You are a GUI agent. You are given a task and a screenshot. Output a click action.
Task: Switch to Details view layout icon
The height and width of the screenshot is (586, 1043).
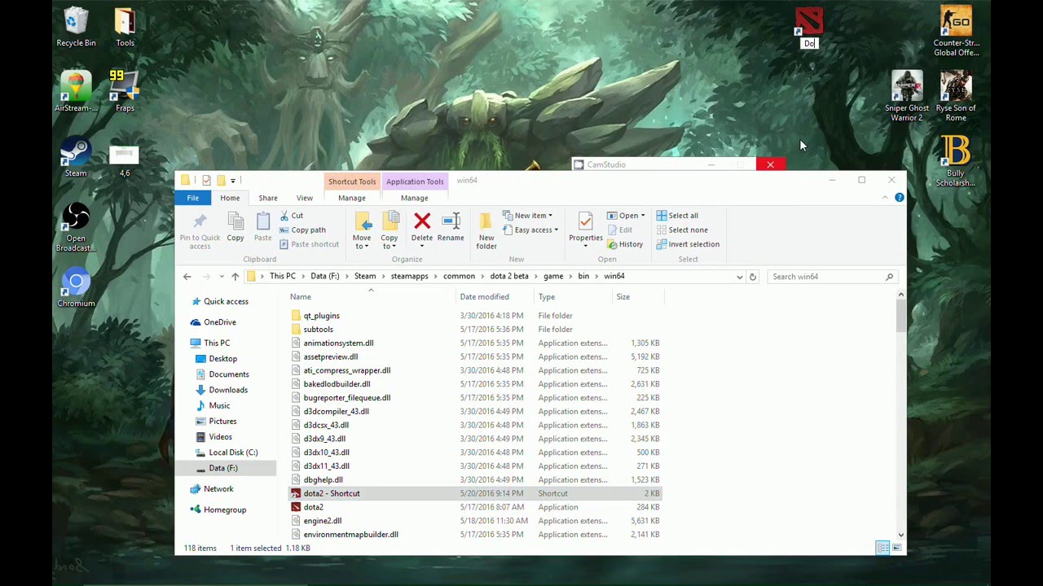pyautogui.click(x=882, y=548)
